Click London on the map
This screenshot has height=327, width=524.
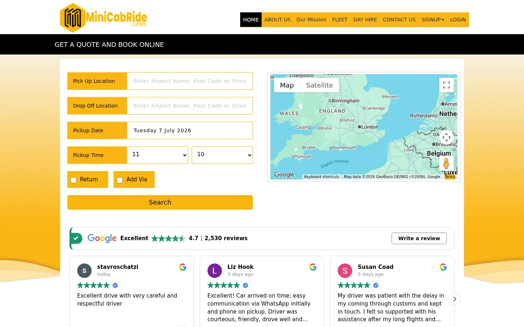pos(368,127)
